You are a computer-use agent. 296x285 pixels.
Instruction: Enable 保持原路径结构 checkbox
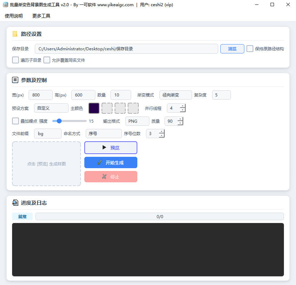tap(250, 49)
